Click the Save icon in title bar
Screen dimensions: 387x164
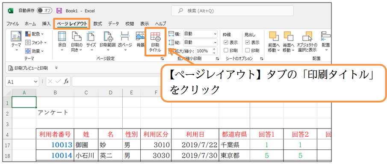click(x=59, y=11)
